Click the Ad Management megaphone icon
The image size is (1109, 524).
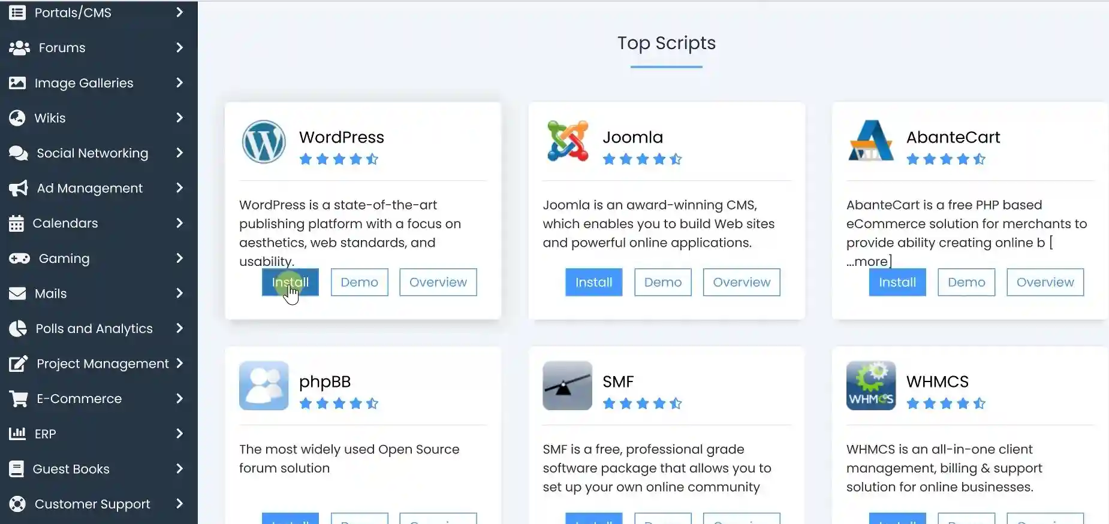19,188
